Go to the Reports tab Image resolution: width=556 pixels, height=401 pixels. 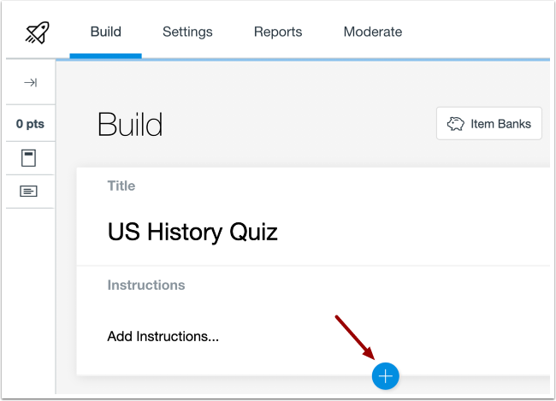pyautogui.click(x=278, y=32)
